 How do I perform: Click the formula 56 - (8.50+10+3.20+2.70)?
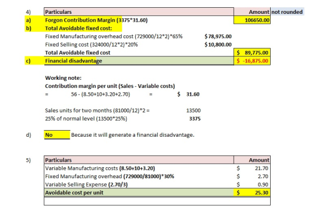click(100, 94)
